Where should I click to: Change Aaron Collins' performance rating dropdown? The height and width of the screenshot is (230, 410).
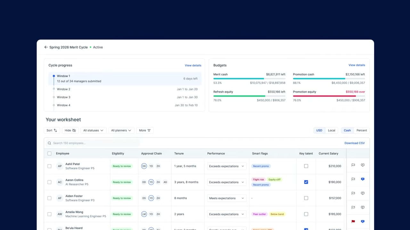[227, 182]
